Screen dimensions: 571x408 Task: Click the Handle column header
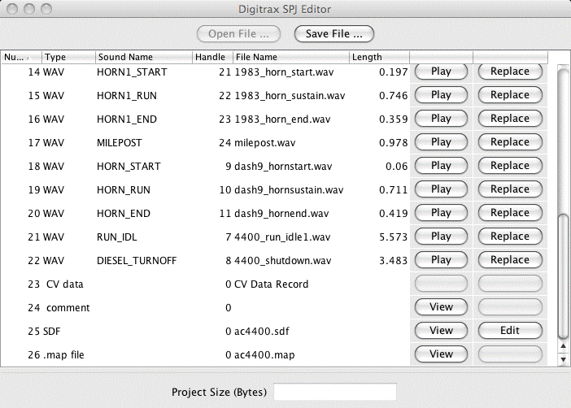[x=211, y=58]
